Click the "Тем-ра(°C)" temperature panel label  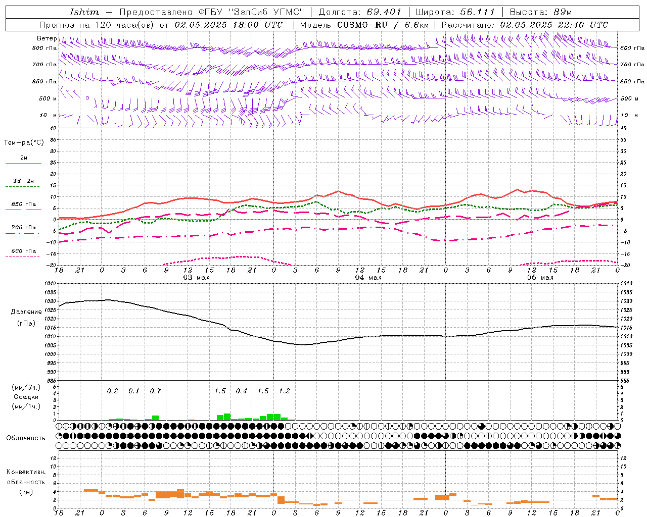click(x=24, y=143)
